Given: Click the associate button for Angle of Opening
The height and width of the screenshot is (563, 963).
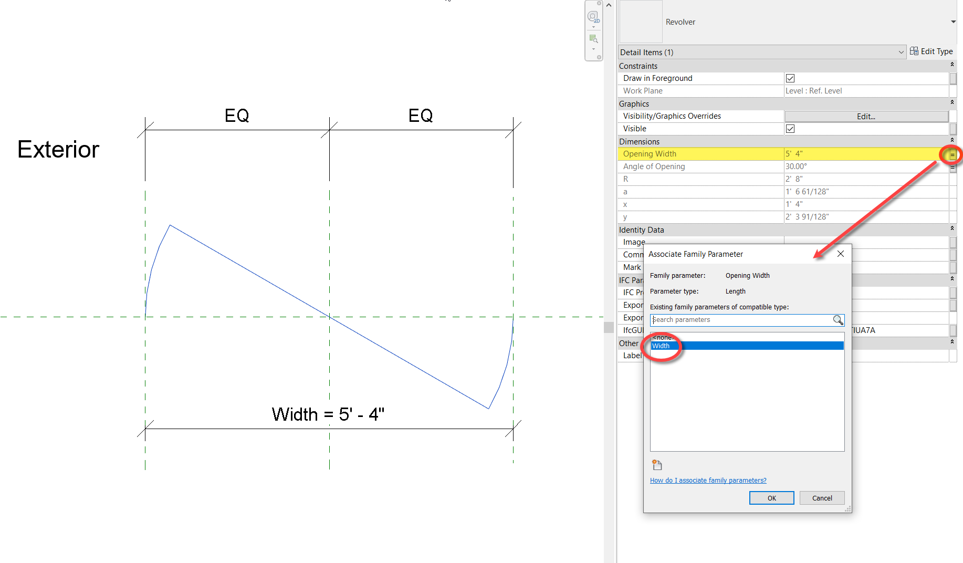Looking at the screenshot, I should pos(953,168).
